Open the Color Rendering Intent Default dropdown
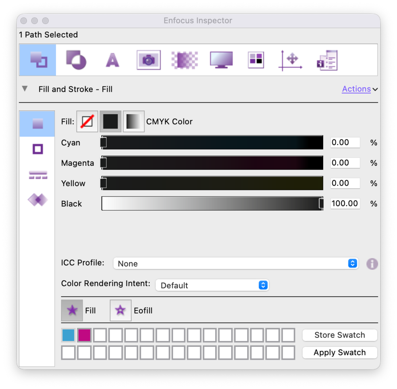Viewport: 397px width, 389px height. (x=212, y=285)
